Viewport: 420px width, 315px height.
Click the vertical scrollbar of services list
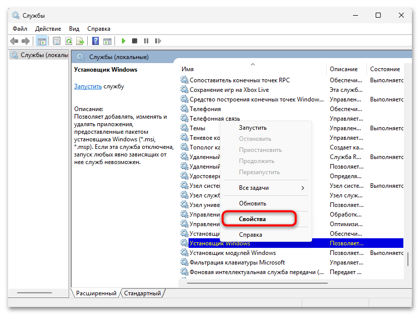[408, 259]
